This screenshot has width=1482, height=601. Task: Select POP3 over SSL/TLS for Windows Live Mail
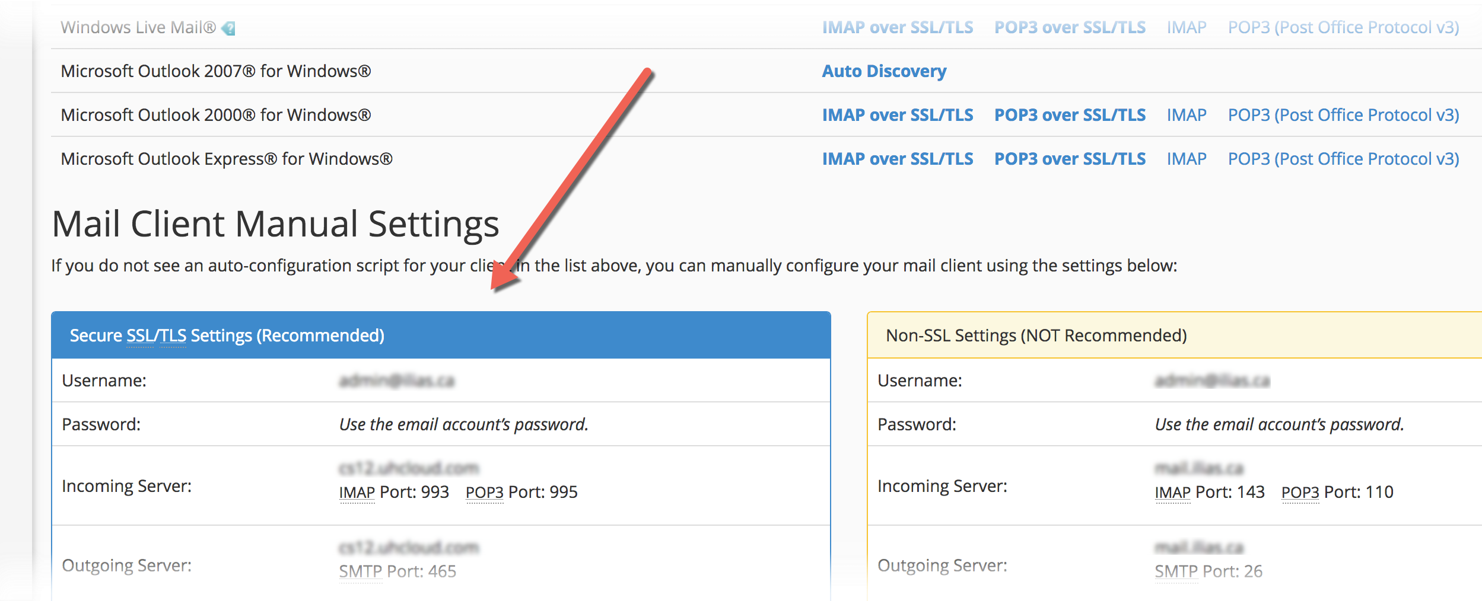pyautogui.click(x=1070, y=27)
